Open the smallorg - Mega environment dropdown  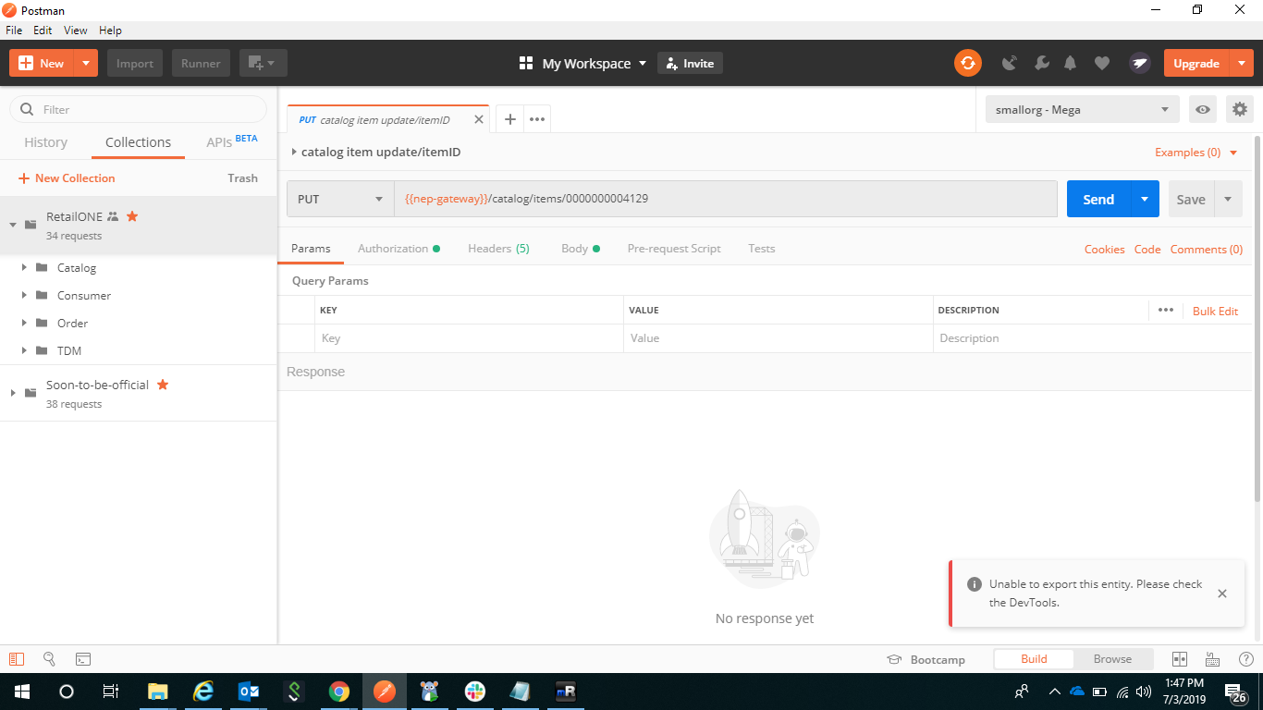coord(1081,109)
